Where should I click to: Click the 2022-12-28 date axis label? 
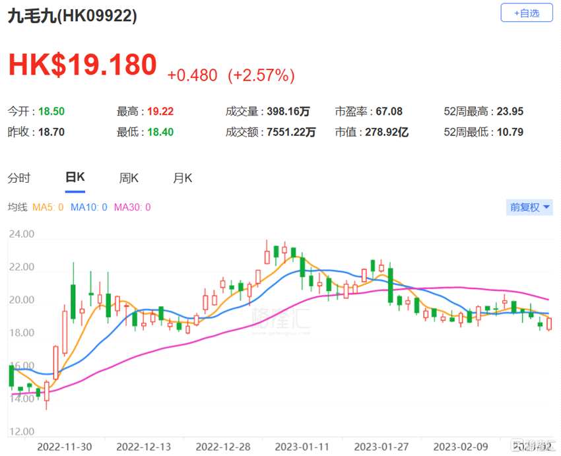coord(223,447)
